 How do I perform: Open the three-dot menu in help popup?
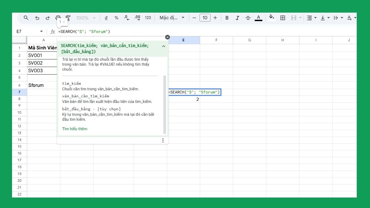[x=163, y=140]
